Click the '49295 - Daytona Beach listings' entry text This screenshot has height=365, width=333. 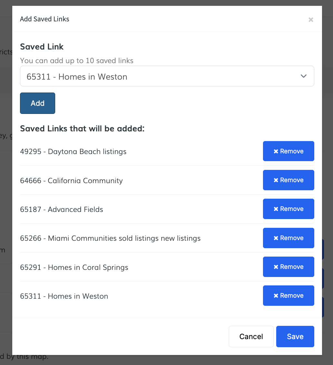pos(73,151)
